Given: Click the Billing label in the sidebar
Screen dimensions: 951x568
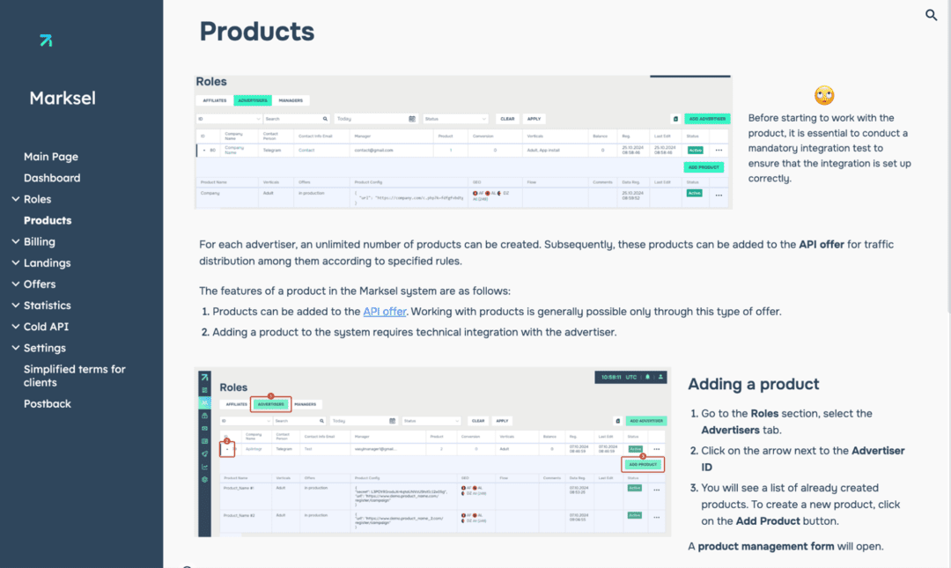Looking at the screenshot, I should tap(40, 241).
